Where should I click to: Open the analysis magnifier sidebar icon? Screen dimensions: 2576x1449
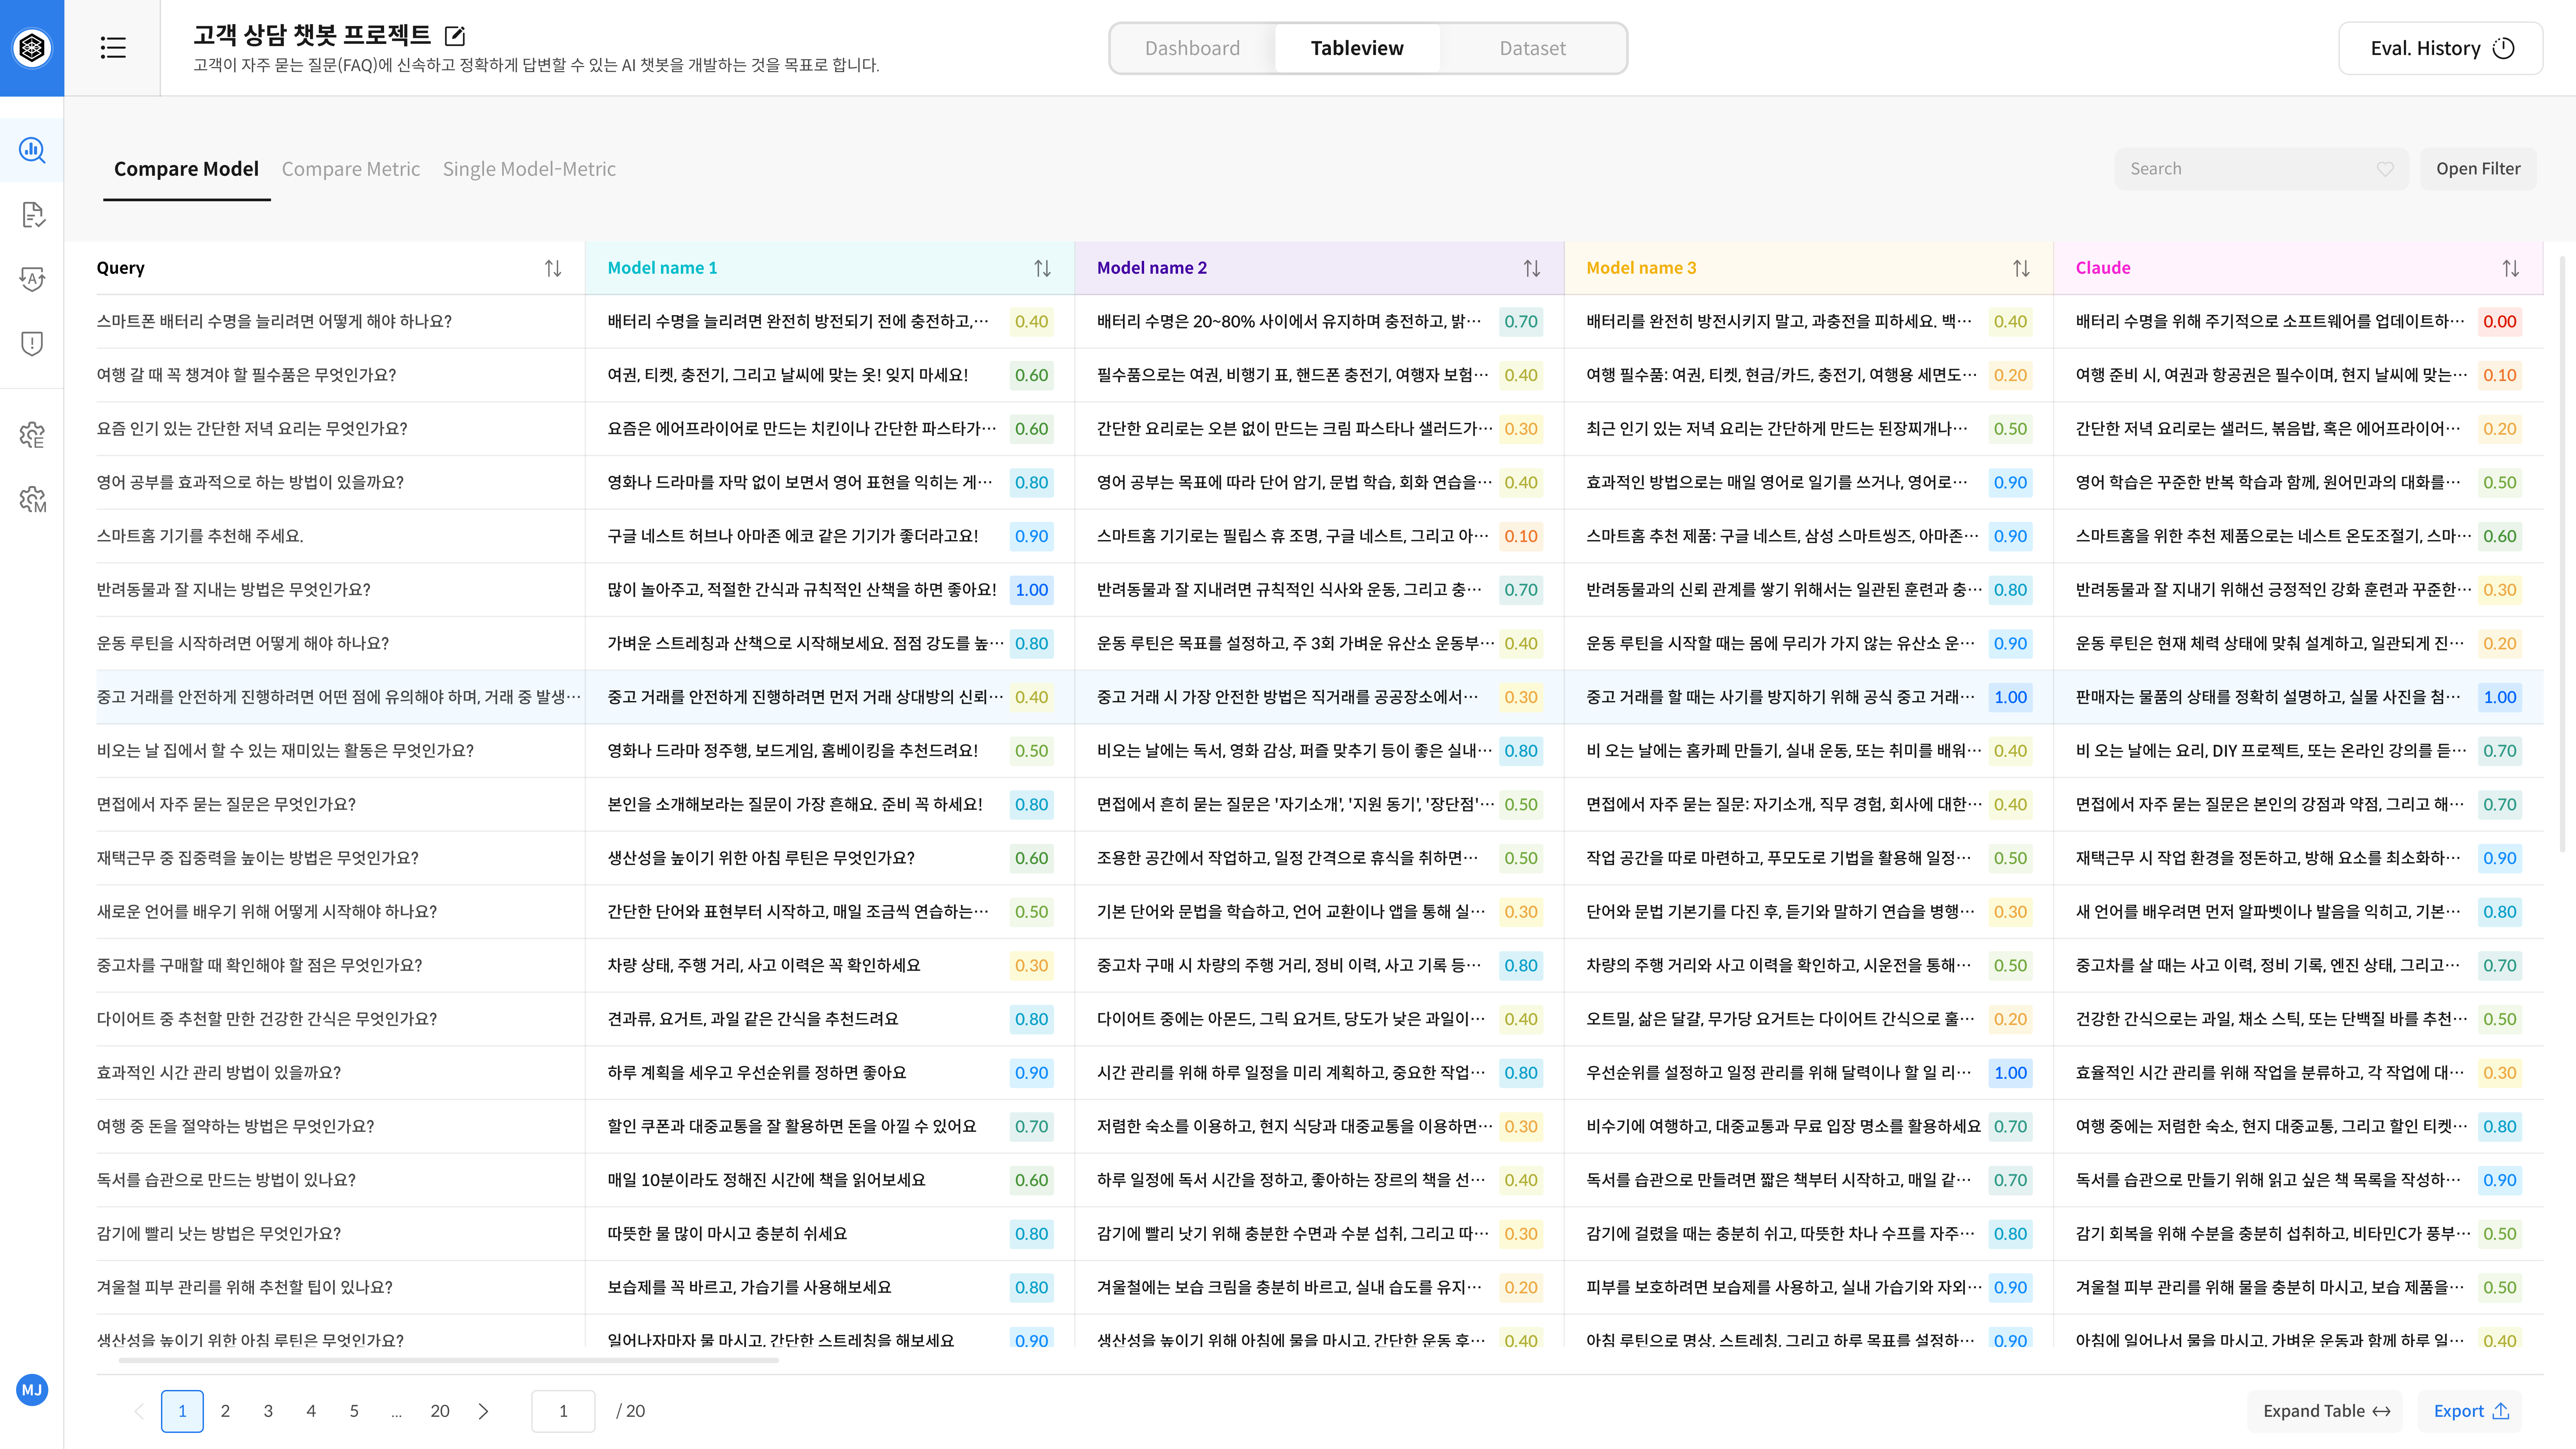(32, 150)
